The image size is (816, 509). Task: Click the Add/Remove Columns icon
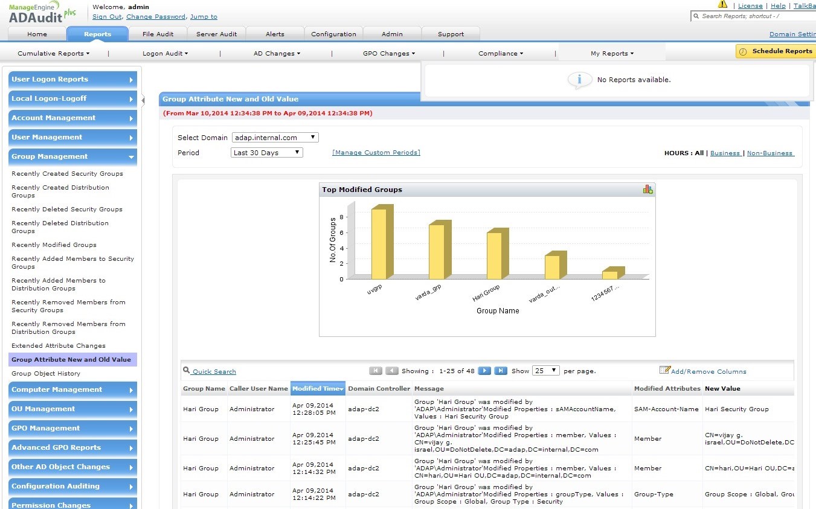coord(664,370)
